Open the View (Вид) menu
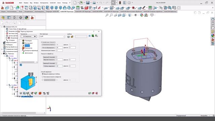This screenshot has width=215, height=121. pos(31,3)
